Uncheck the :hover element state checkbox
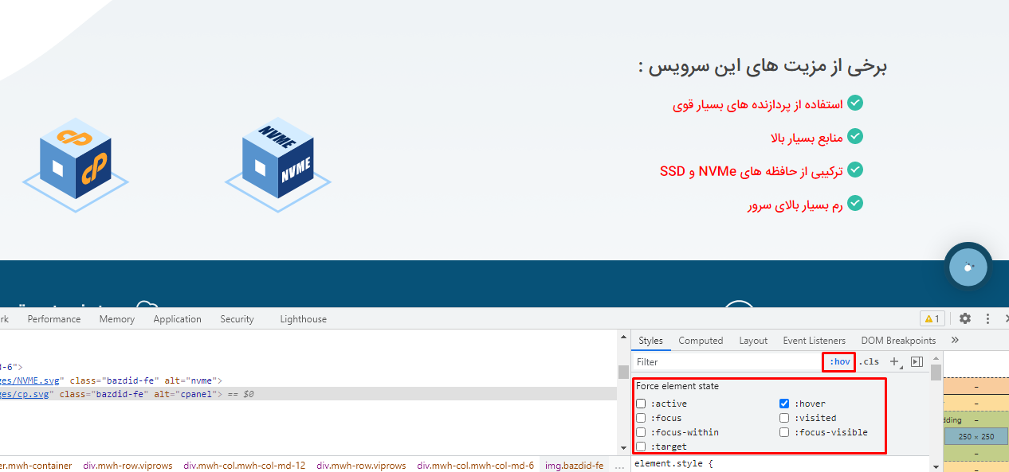The height and width of the screenshot is (472, 1009). coord(784,404)
